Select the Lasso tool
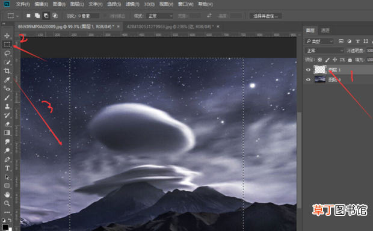 point(7,54)
